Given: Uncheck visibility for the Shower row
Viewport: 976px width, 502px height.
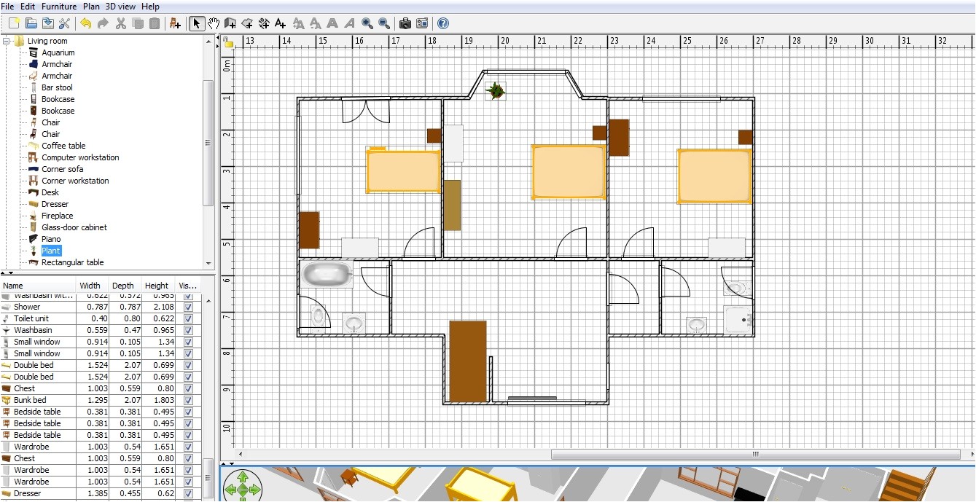Looking at the screenshot, I should 189,307.
